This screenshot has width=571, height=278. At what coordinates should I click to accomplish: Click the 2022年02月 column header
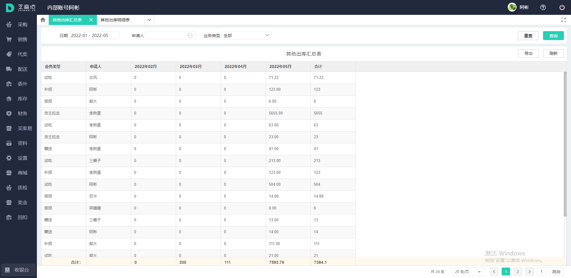[x=153, y=66]
